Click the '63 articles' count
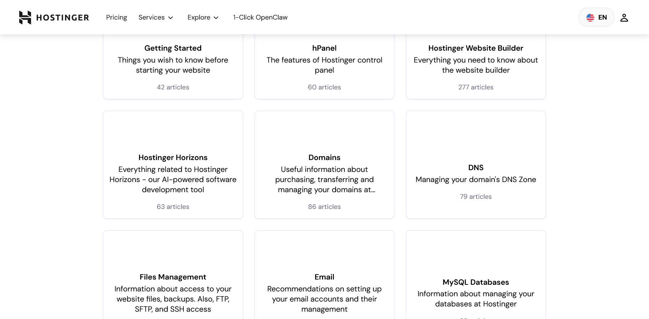This screenshot has height=319, width=649. coord(173,207)
